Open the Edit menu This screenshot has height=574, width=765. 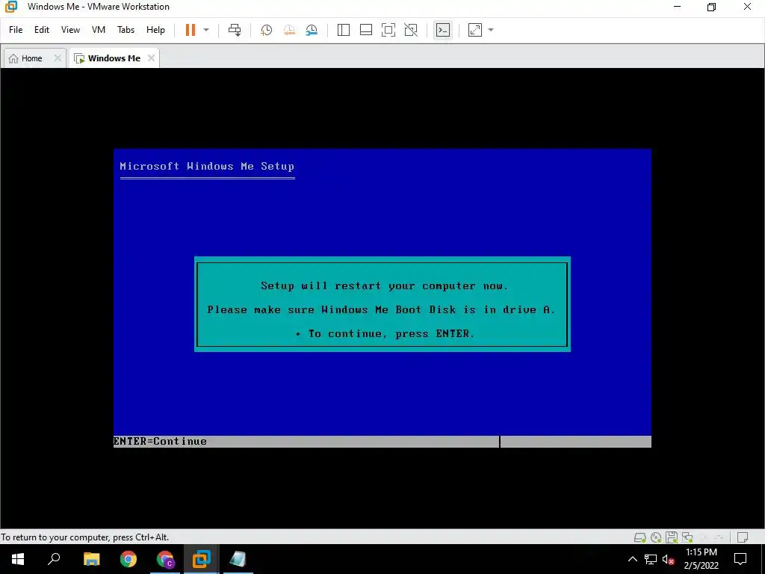(x=42, y=30)
